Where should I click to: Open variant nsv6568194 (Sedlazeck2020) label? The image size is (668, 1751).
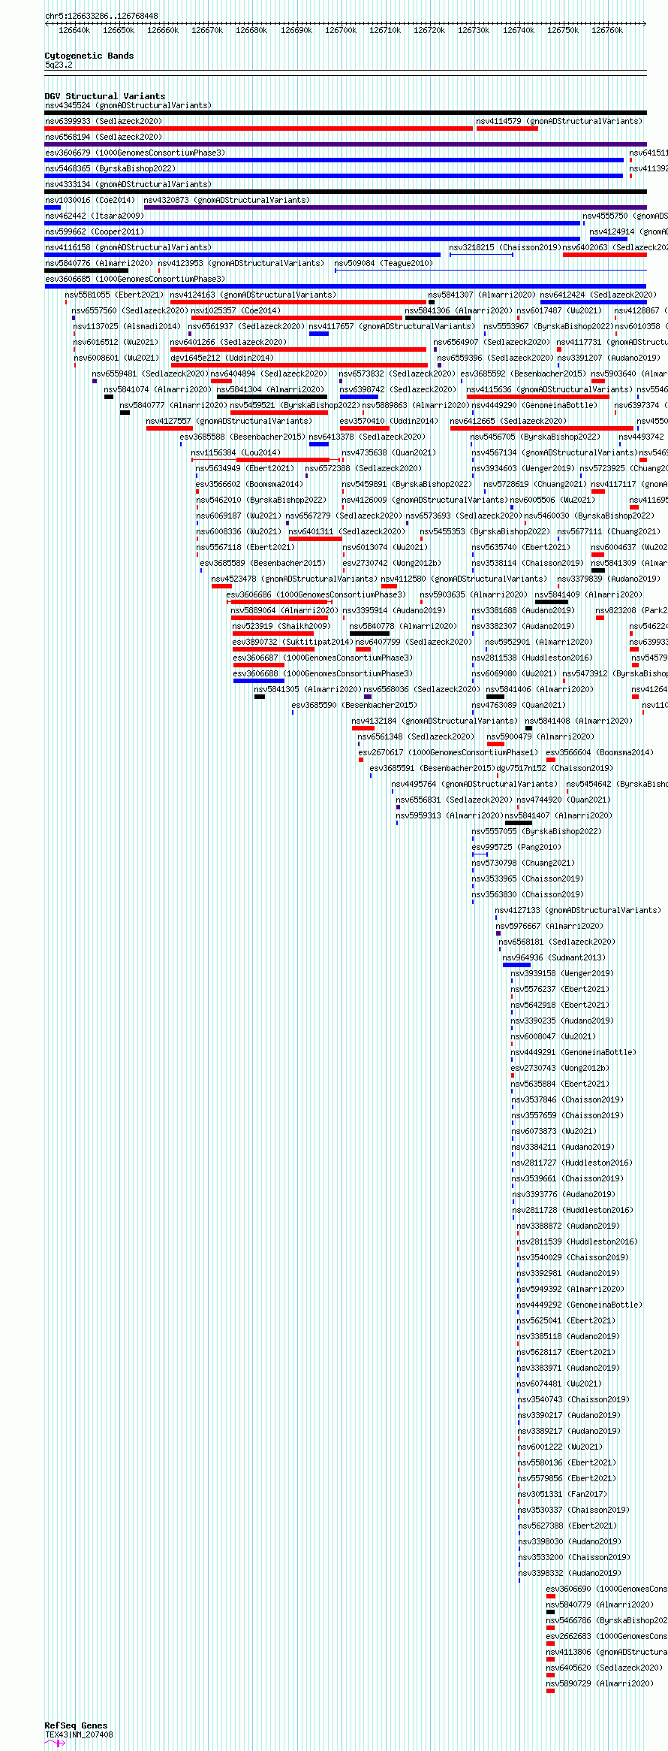104,138
